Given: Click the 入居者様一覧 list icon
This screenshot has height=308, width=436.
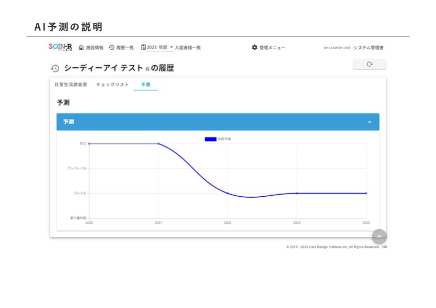Looking at the screenshot, I should [x=189, y=47].
